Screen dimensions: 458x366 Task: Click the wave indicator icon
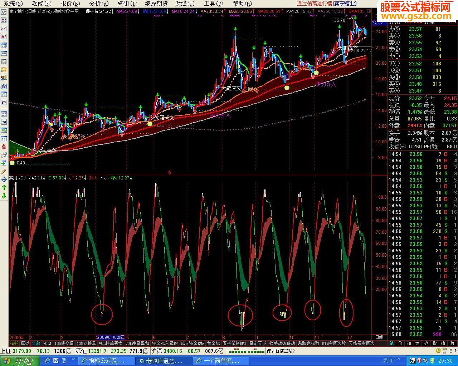tap(4, 114)
